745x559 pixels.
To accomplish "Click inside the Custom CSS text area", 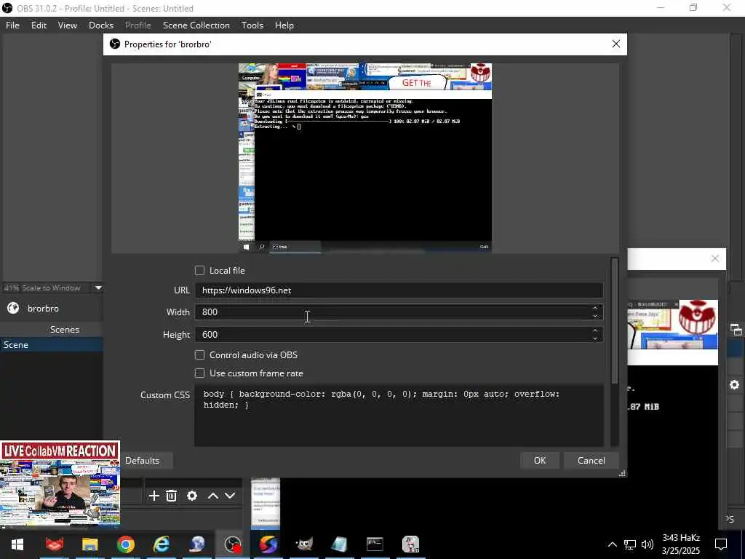I will 399,416.
